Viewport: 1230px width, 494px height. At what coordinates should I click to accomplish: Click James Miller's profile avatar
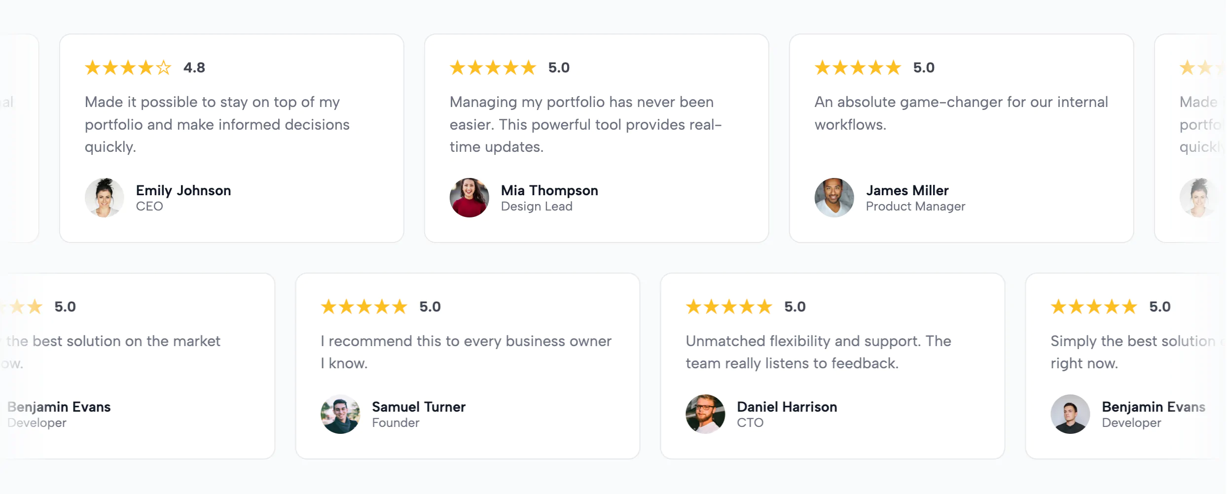pyautogui.click(x=833, y=197)
